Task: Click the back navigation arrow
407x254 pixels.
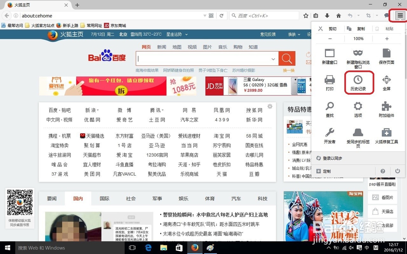Action: pos(7,15)
